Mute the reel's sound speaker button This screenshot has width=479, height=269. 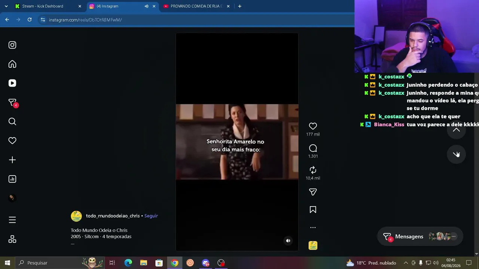pyautogui.click(x=288, y=241)
